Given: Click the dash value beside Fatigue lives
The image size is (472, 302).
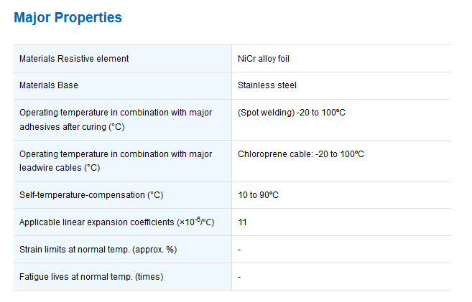Looking at the screenshot, I should [x=239, y=277].
